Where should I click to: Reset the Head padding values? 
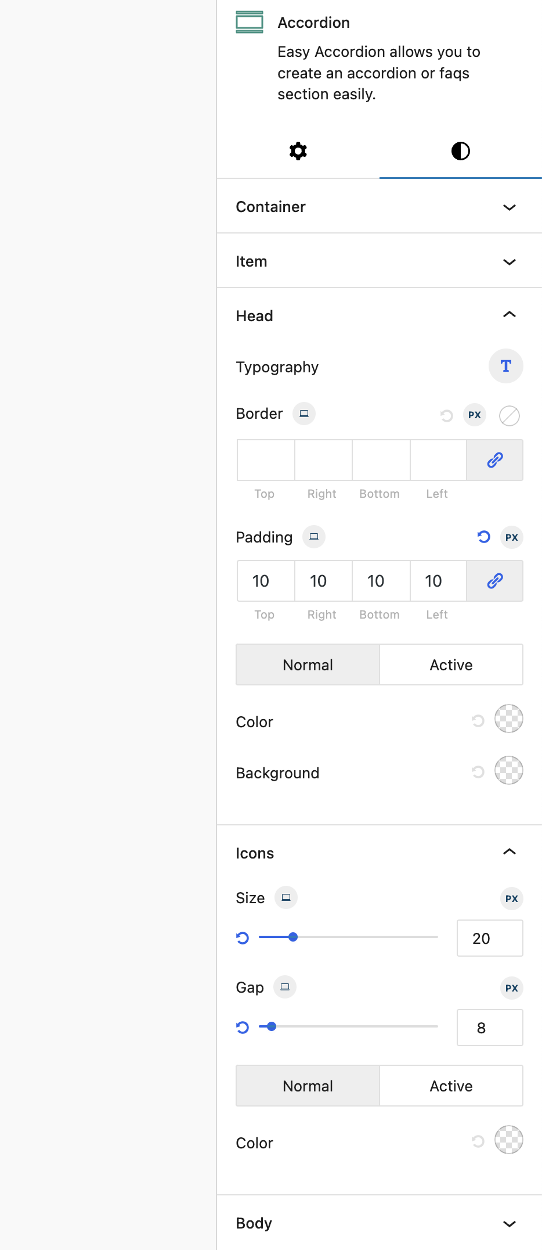click(x=483, y=537)
